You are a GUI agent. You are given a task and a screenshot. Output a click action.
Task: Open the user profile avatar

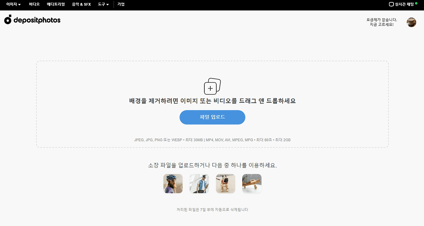tap(411, 22)
